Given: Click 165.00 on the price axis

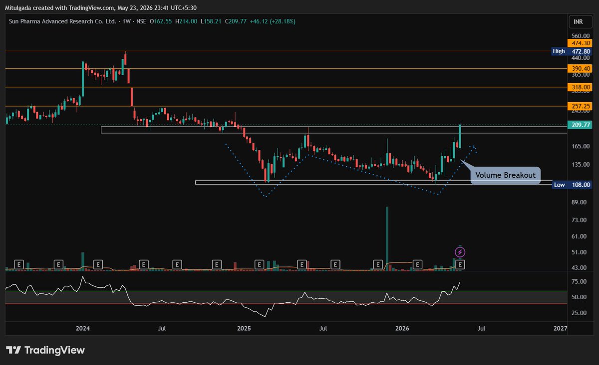Looking at the screenshot, I should click(580, 146).
